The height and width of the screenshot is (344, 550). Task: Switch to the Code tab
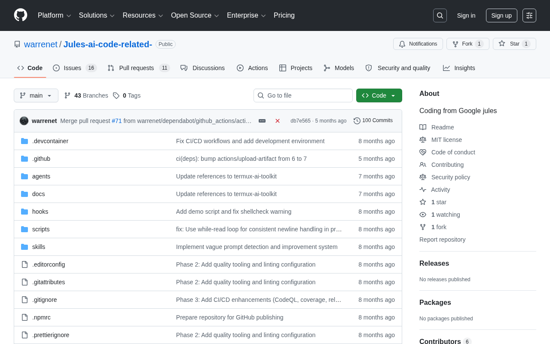pos(30,68)
